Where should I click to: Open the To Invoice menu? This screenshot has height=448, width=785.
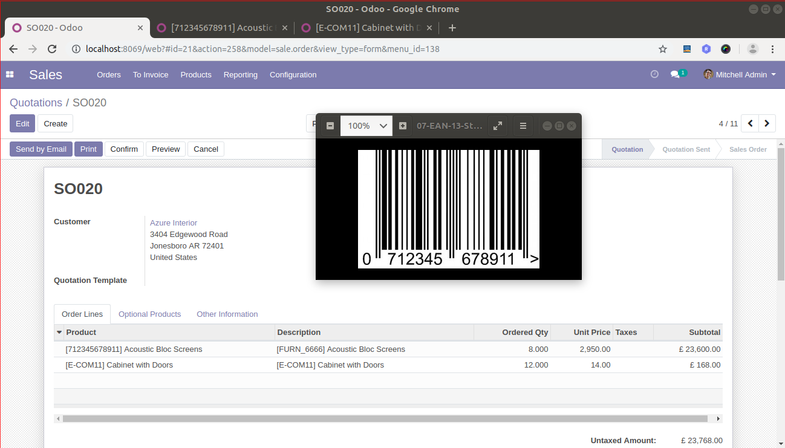tap(151, 74)
